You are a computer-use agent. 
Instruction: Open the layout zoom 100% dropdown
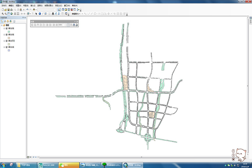point(65,25)
